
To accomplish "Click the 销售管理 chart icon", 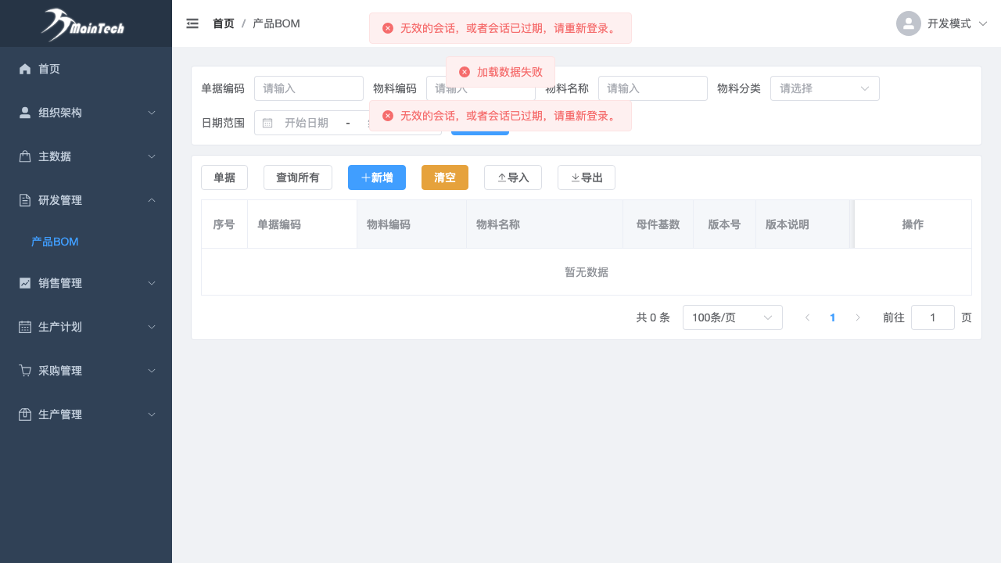I will (x=25, y=283).
